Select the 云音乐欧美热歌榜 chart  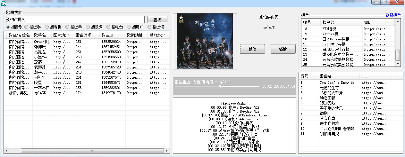pyautogui.click(x=348, y=59)
